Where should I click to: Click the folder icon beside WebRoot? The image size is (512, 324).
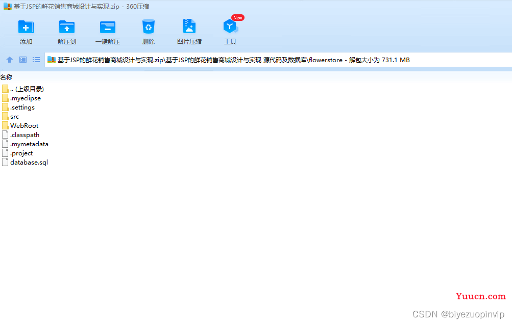coord(5,125)
